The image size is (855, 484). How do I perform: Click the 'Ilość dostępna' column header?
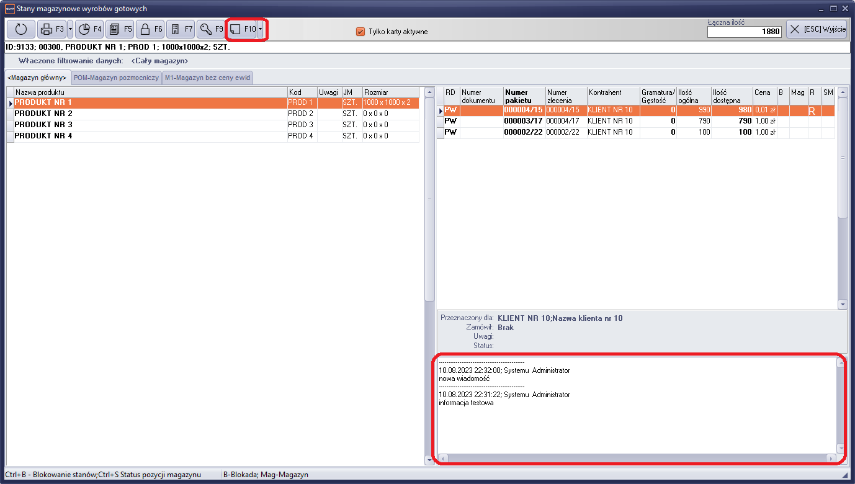731,96
